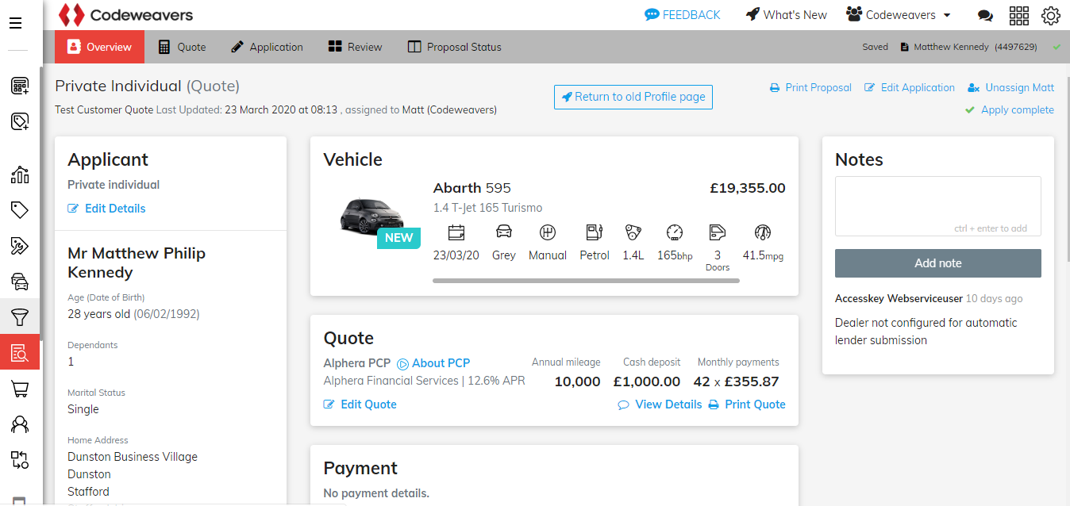Viewport: 1070px width, 506px height.
Task: Focus the Notes text box
Action: (938, 206)
